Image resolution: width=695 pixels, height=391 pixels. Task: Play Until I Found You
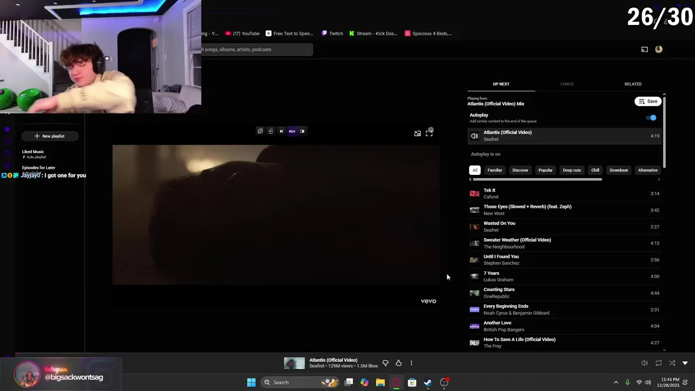[x=565, y=260]
